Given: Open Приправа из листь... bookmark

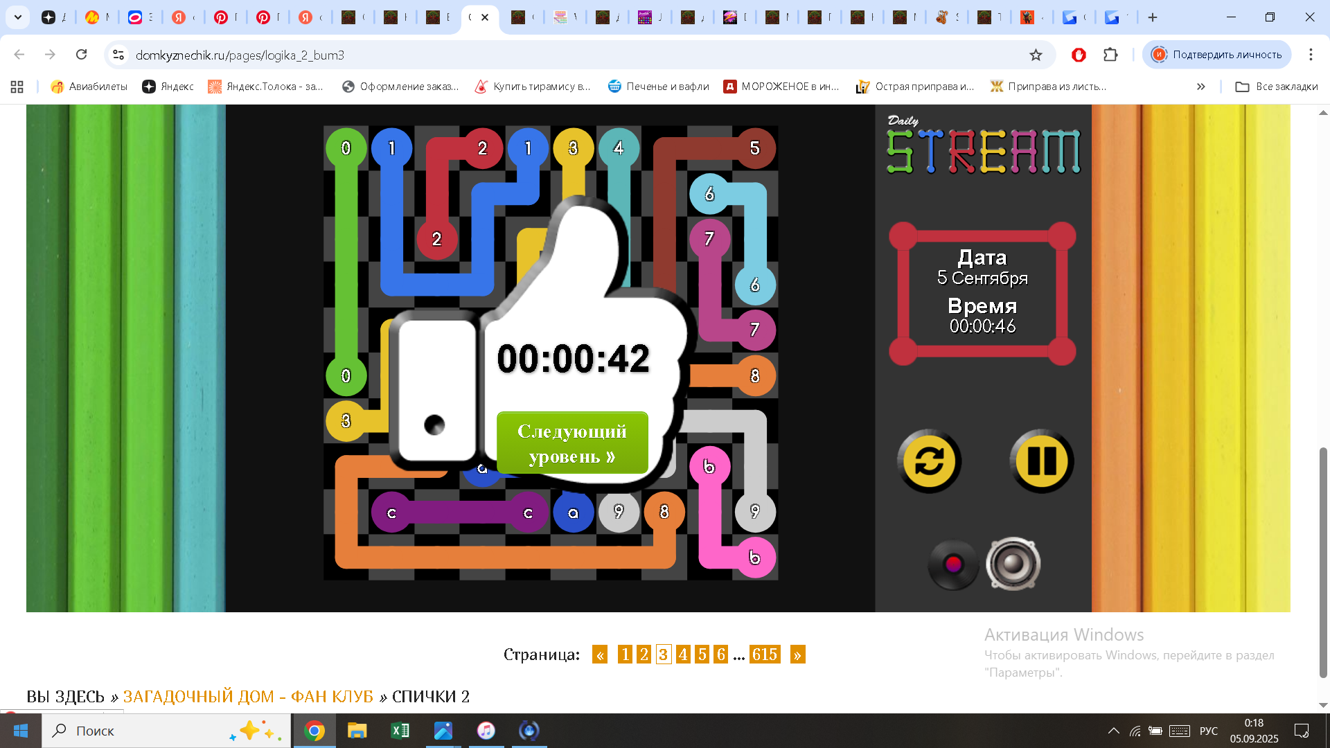Looking at the screenshot, I should [1048, 87].
